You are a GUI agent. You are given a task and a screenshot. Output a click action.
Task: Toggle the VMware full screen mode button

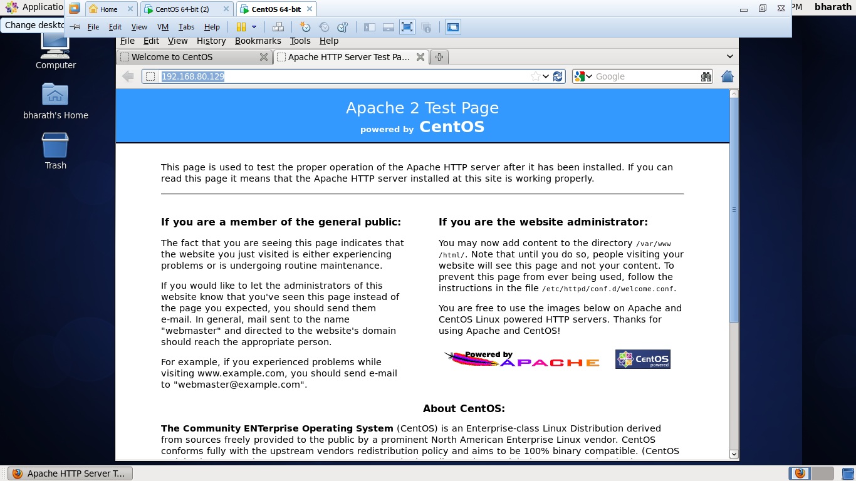tap(407, 27)
